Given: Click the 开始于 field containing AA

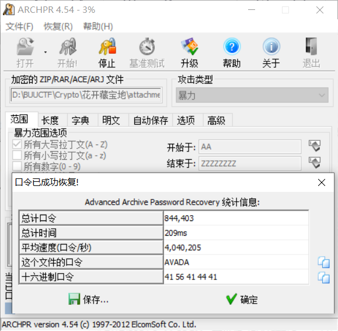Looking at the screenshot, I should 250,147.
